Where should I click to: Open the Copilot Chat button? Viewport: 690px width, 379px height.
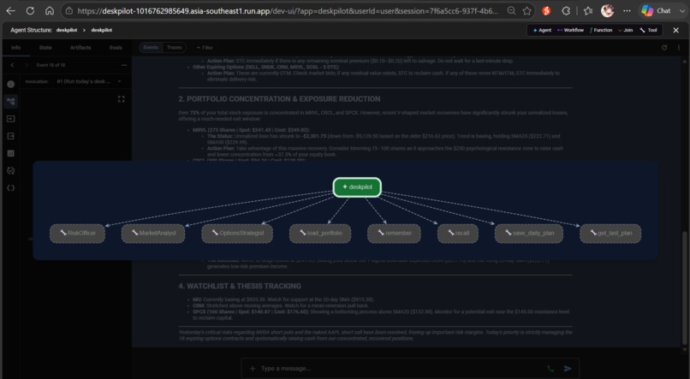(656, 10)
